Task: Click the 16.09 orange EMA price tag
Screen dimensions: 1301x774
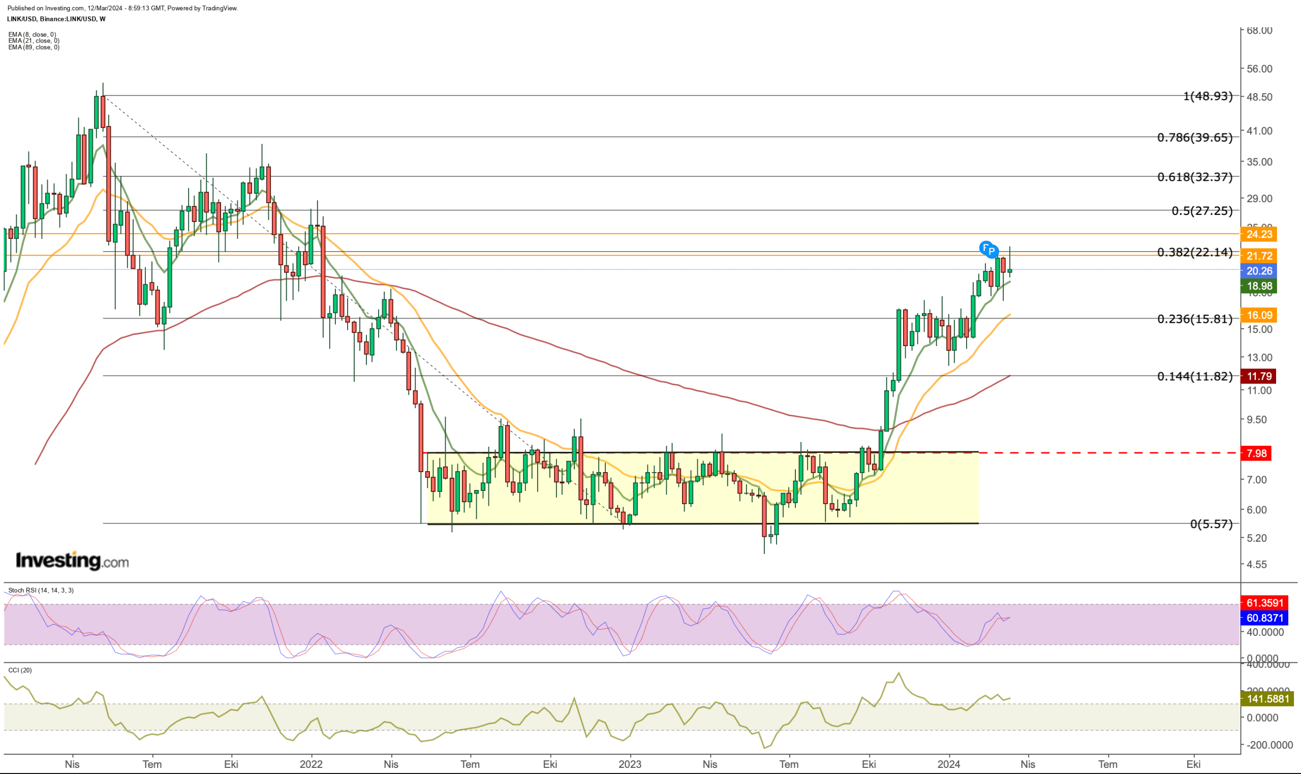Action: (1259, 315)
